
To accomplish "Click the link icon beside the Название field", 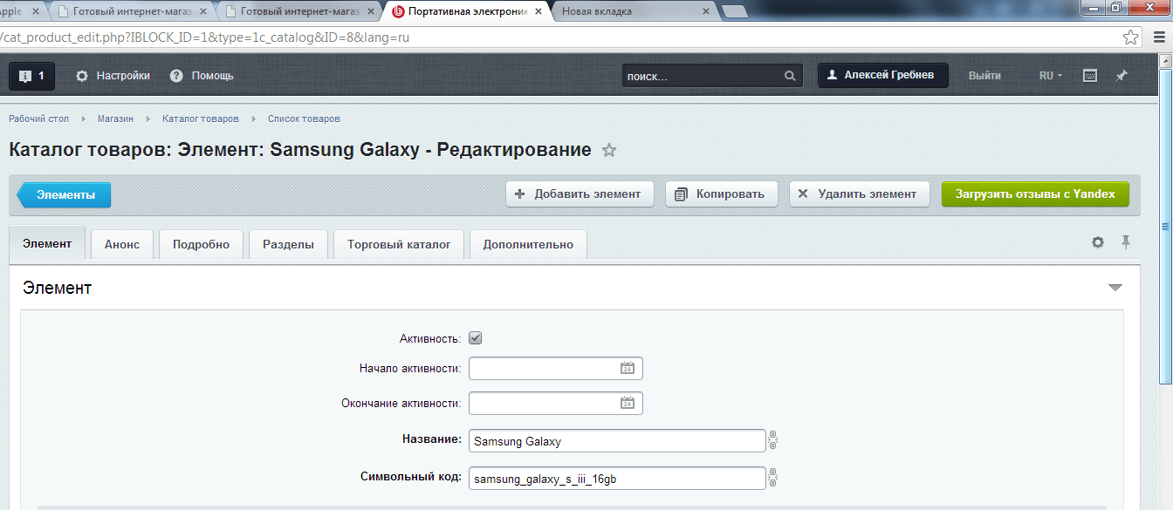I will click(772, 441).
